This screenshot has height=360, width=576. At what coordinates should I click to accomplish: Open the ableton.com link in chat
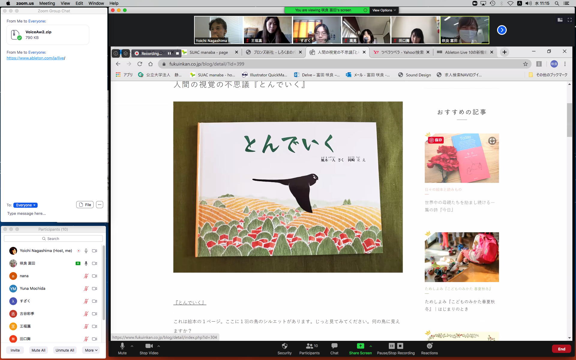pyautogui.click(x=35, y=58)
